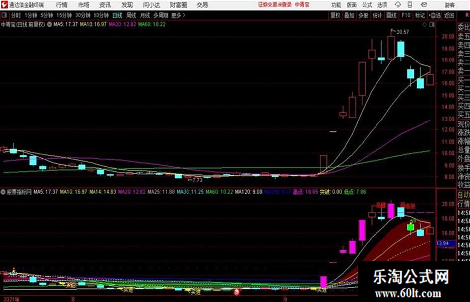Screen dimensions: 470x302
Task: Switch to the 15分钟 period tab
Action: (x=64, y=15)
